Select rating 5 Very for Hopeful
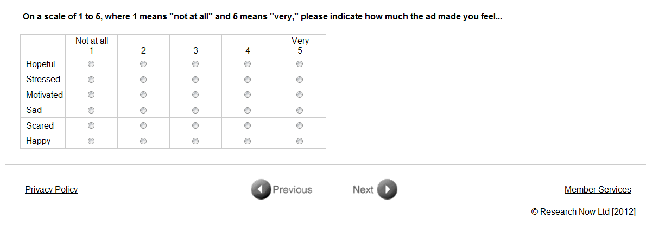The height and width of the screenshot is (225, 646). coord(300,64)
